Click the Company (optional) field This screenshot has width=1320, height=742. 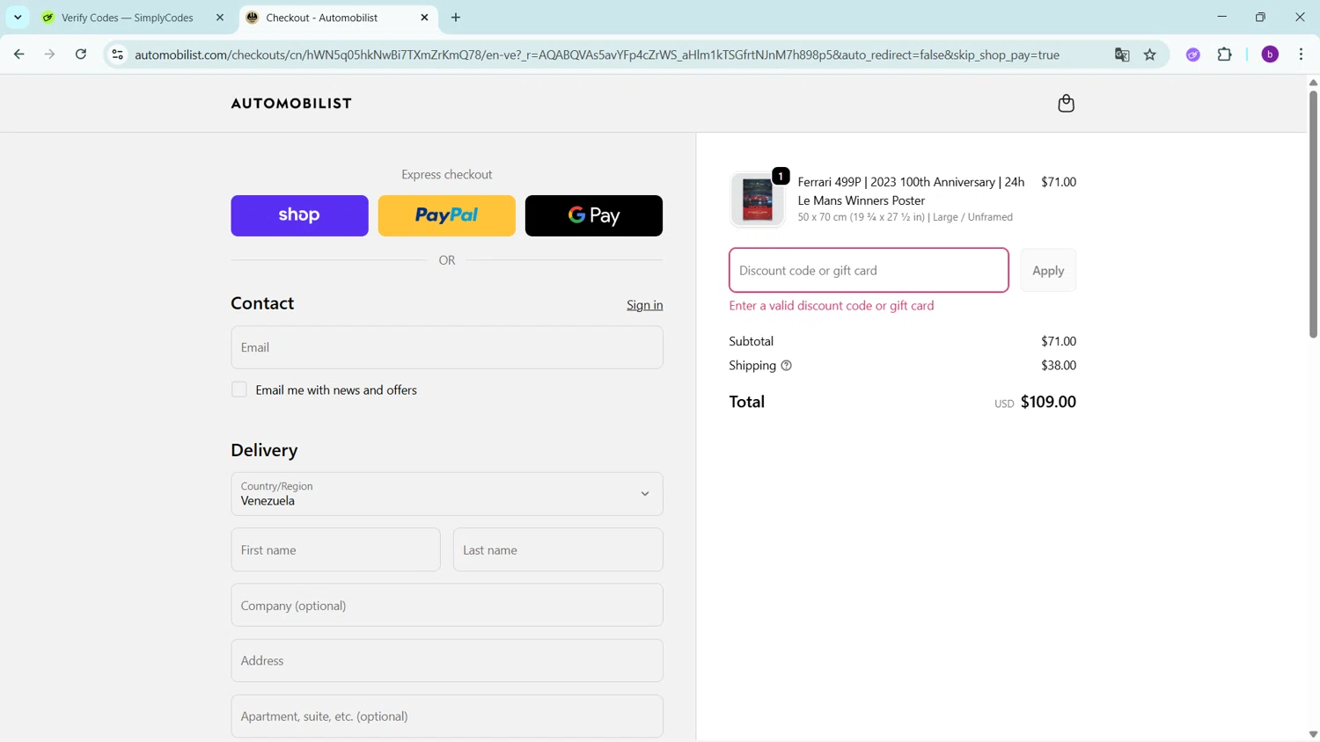click(447, 605)
